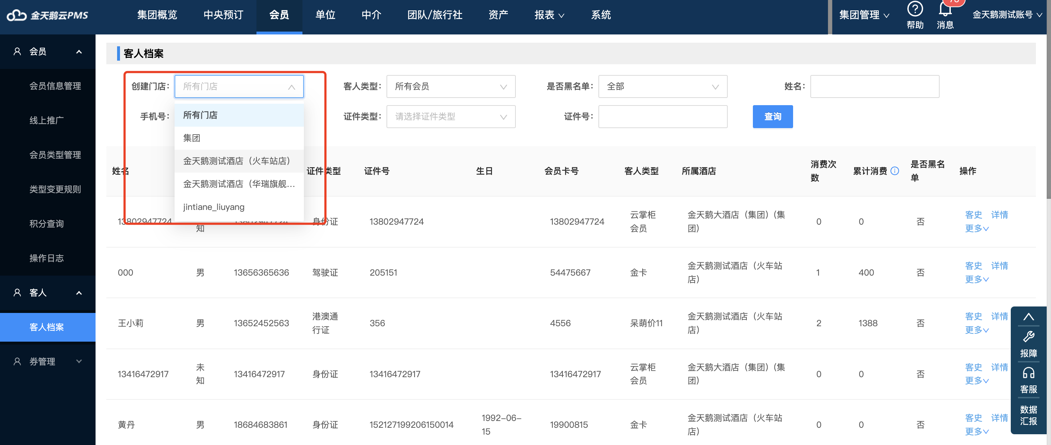
Task: Open 会员信息管理 in sidebar
Action: (55, 86)
